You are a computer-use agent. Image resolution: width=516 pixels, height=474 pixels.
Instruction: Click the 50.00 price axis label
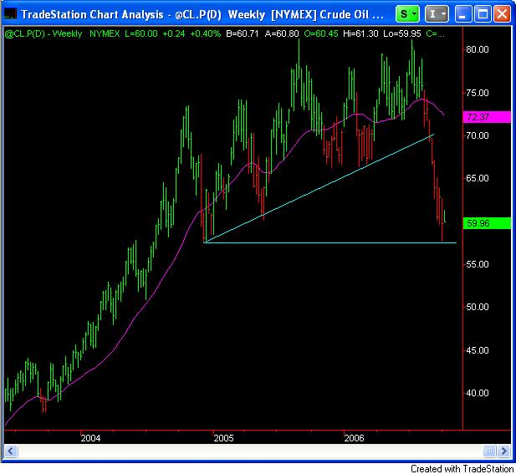(x=478, y=307)
